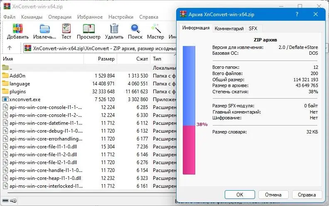Open the Команды menu
The image size is (329, 206).
[32, 17]
